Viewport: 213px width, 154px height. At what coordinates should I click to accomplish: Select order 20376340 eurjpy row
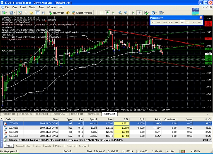pos(108,132)
